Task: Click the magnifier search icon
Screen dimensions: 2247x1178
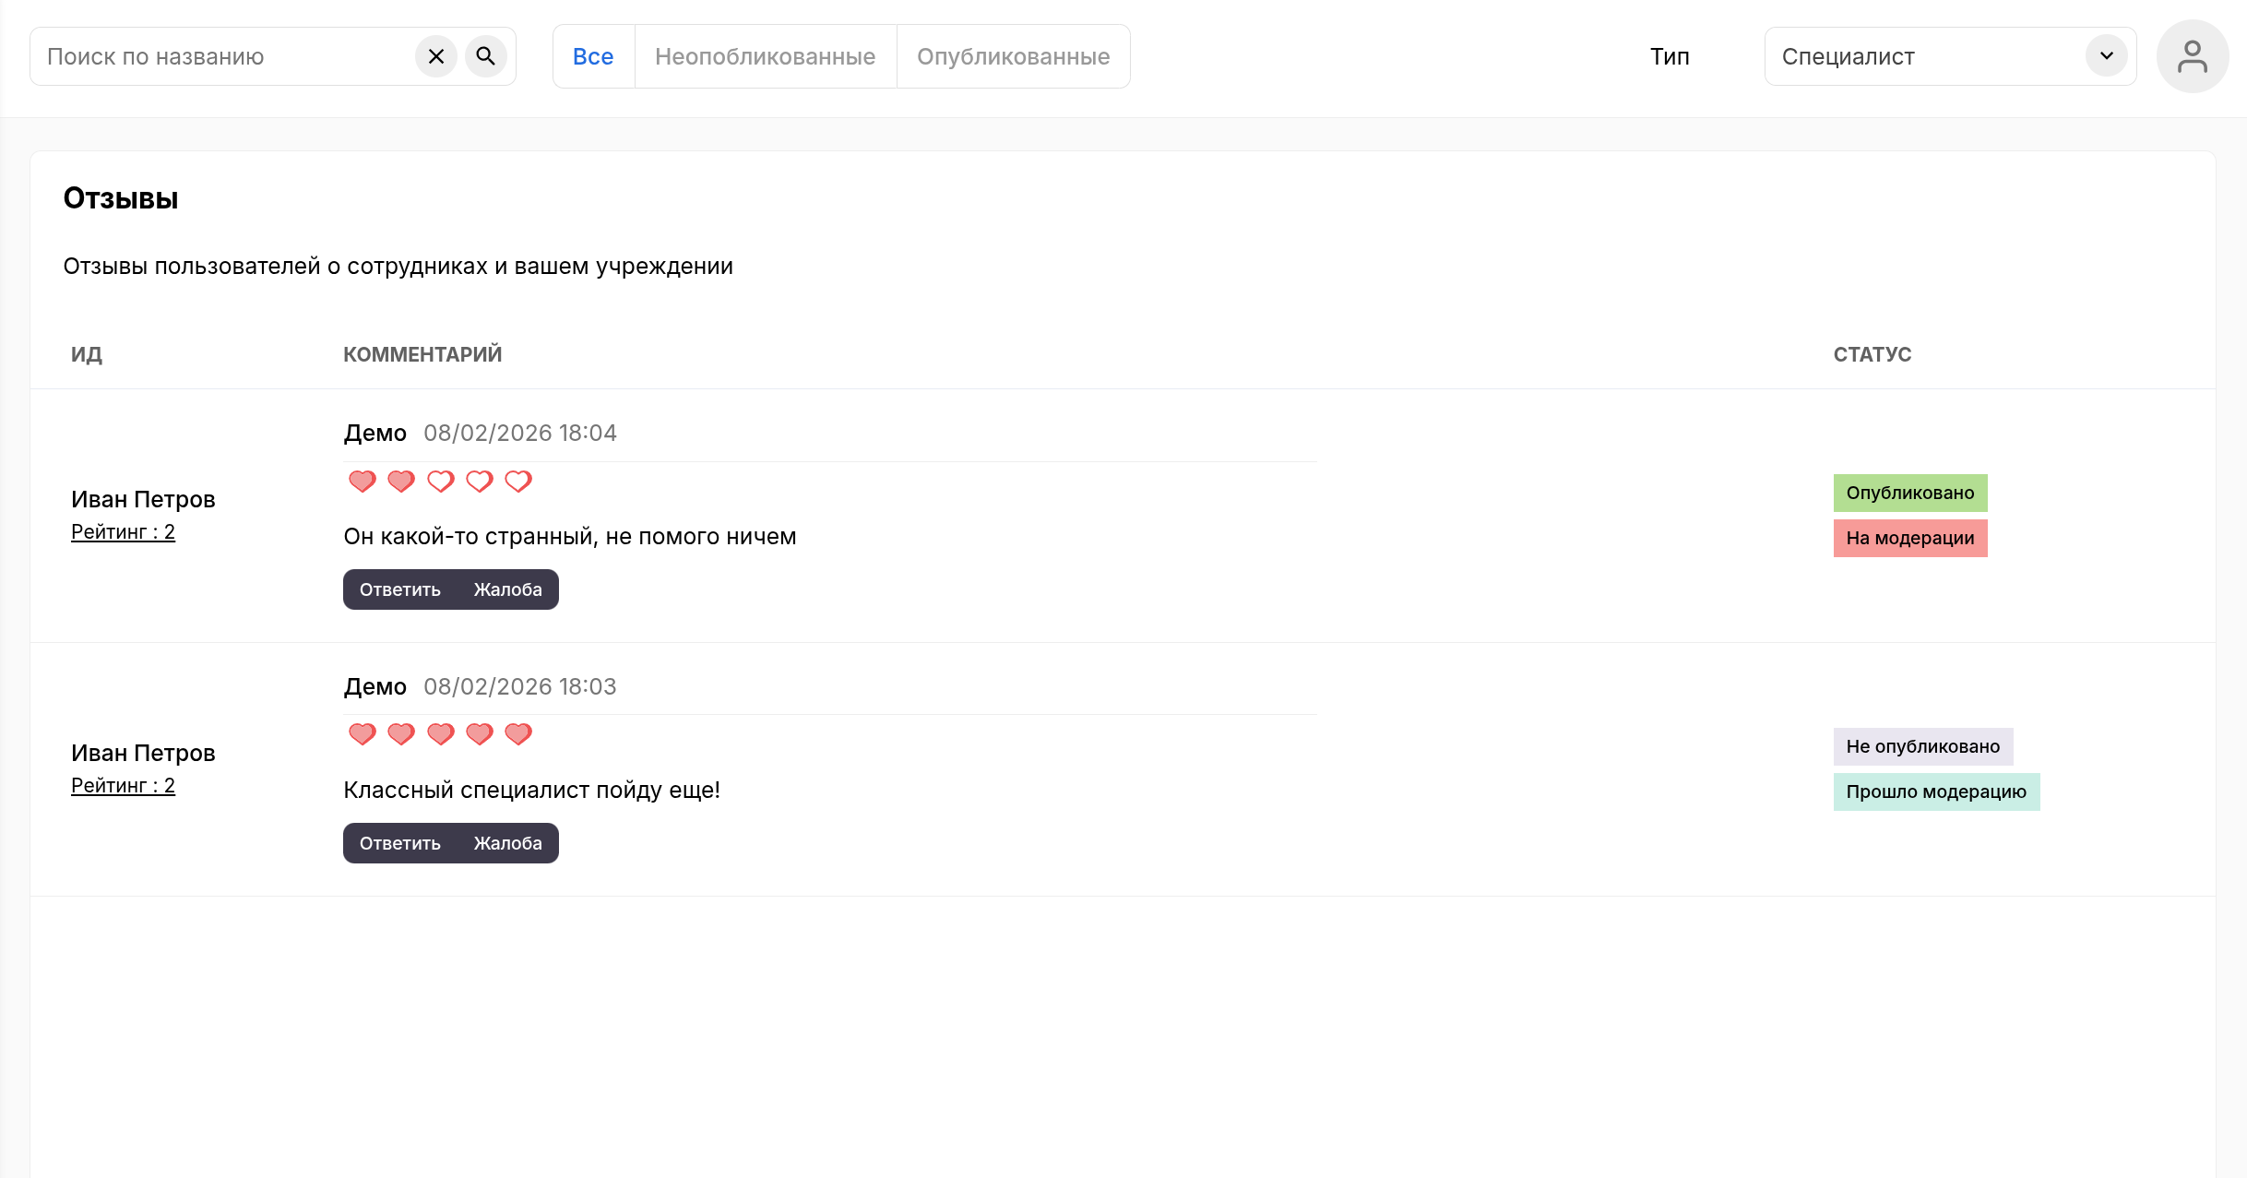Action: pyautogui.click(x=485, y=56)
